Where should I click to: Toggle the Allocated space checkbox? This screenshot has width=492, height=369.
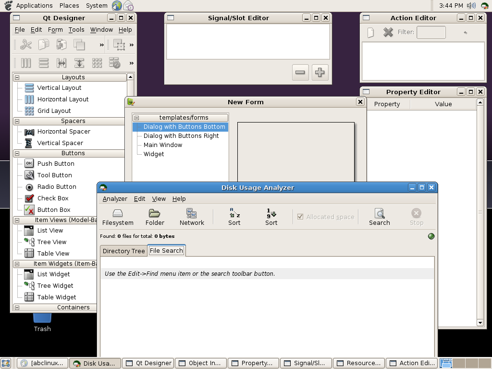300,217
